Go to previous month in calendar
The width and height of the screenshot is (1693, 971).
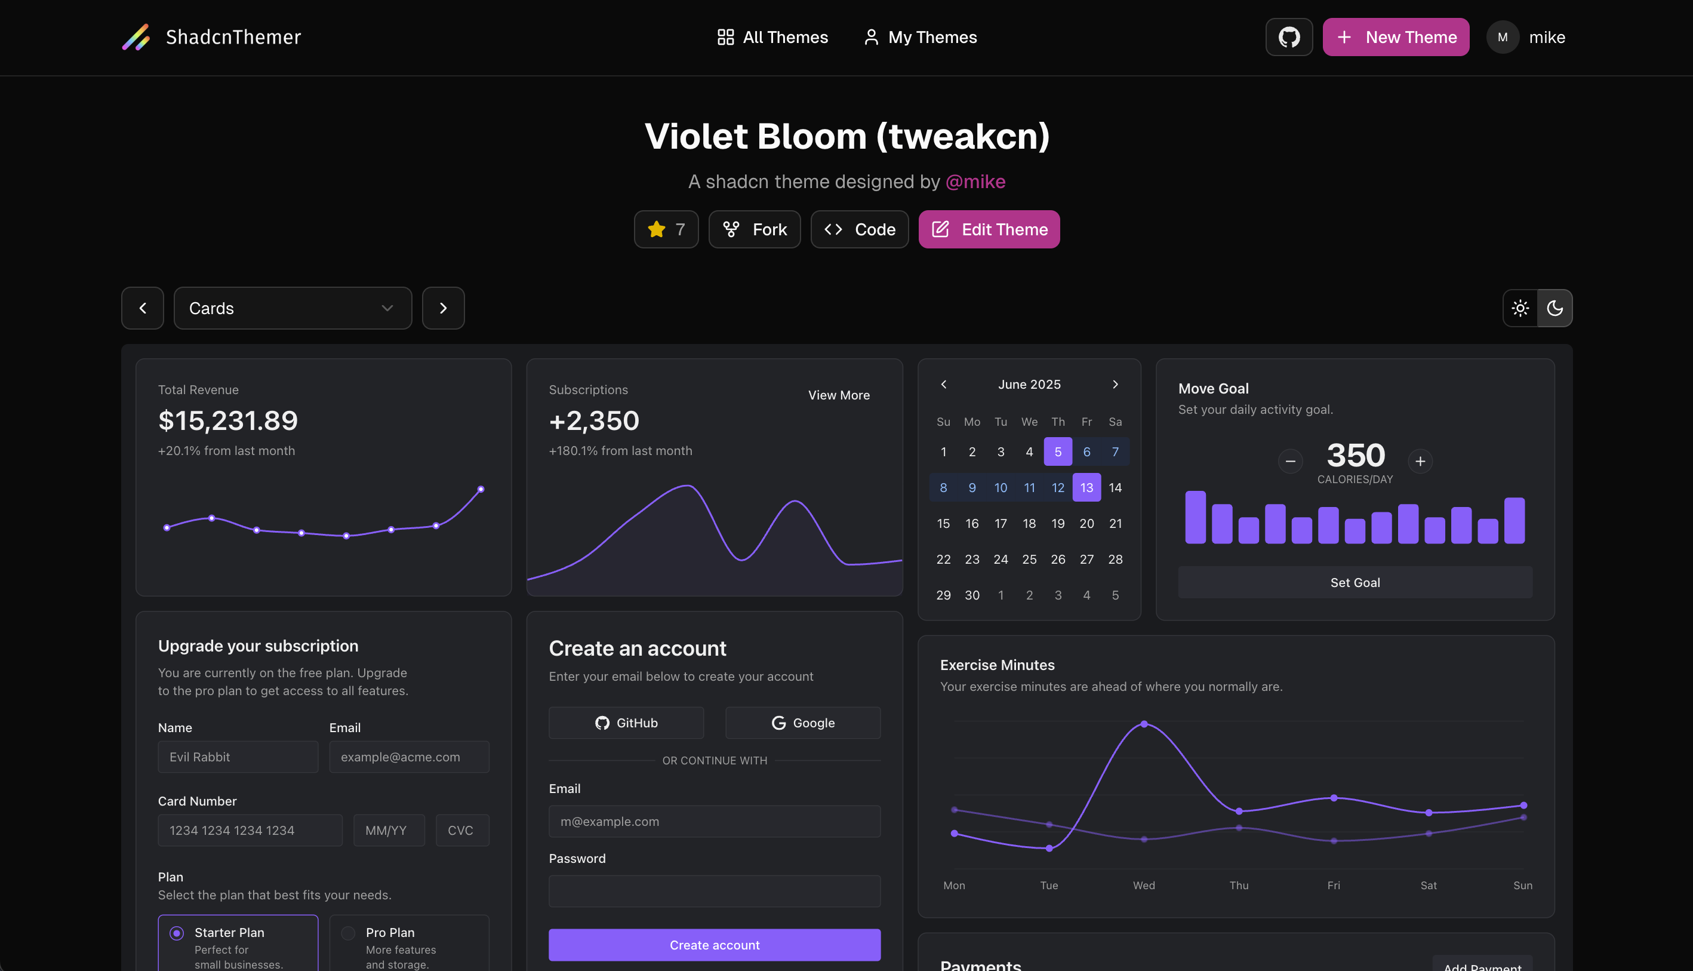pos(943,384)
